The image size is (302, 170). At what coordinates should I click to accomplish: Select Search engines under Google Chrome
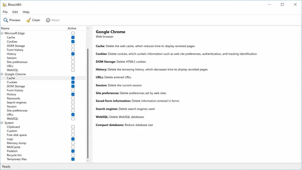point(17,102)
